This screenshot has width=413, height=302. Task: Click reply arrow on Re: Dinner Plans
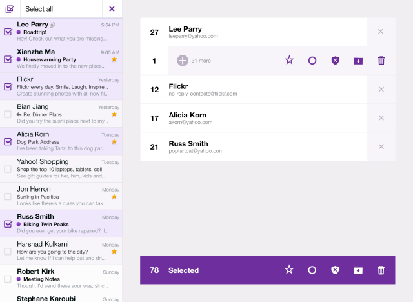click(x=19, y=114)
